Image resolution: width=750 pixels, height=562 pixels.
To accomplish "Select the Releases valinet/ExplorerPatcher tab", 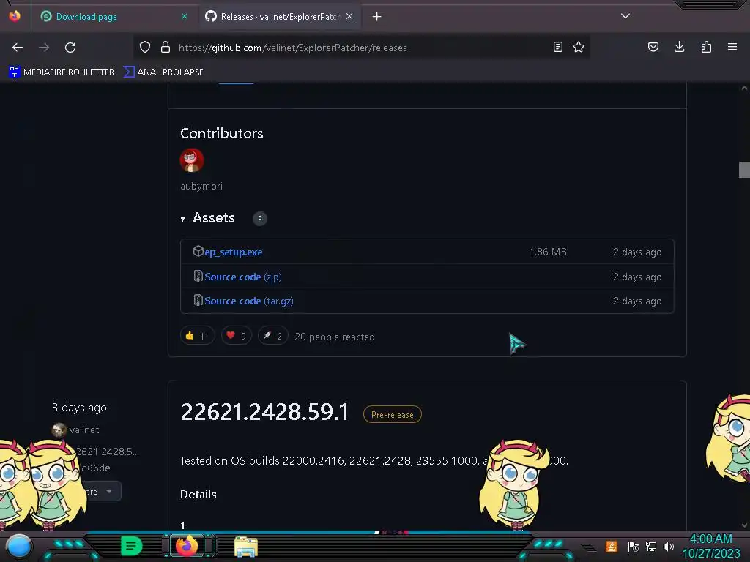I will tap(280, 17).
